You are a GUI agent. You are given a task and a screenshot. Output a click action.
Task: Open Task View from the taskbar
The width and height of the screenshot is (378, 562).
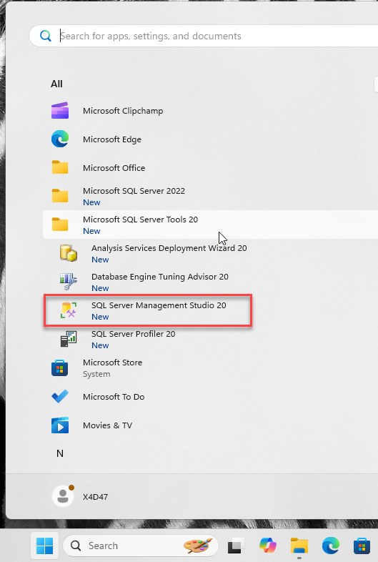pyautogui.click(x=236, y=546)
